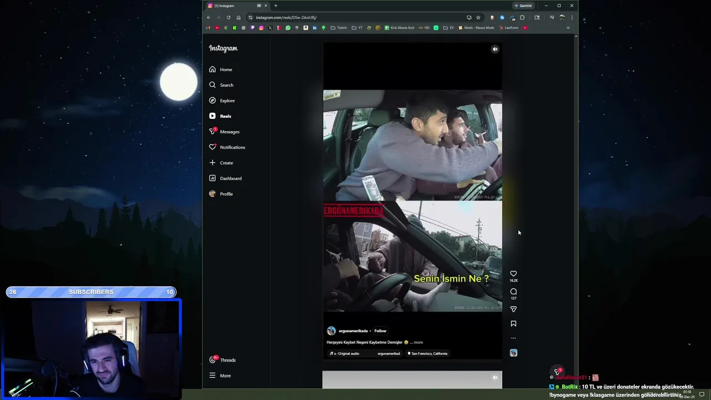Image resolution: width=711 pixels, height=400 pixels.
Task: Open the X (Twitter) bookmark icon
Action: click(x=270, y=28)
